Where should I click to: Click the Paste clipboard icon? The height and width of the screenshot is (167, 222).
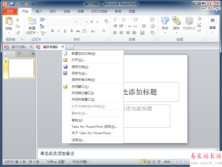click(9, 21)
